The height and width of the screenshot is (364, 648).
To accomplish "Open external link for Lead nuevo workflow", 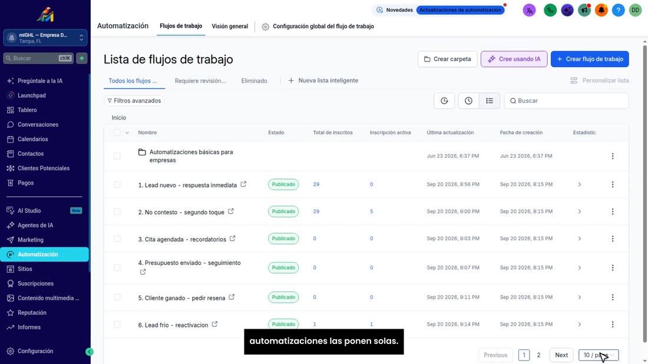I will click(243, 184).
